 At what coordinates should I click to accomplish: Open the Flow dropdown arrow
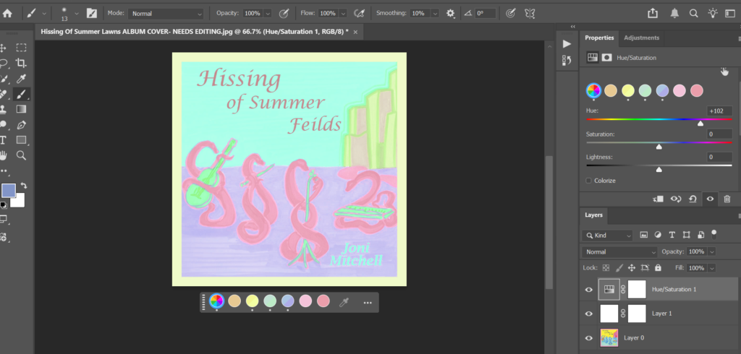click(343, 14)
